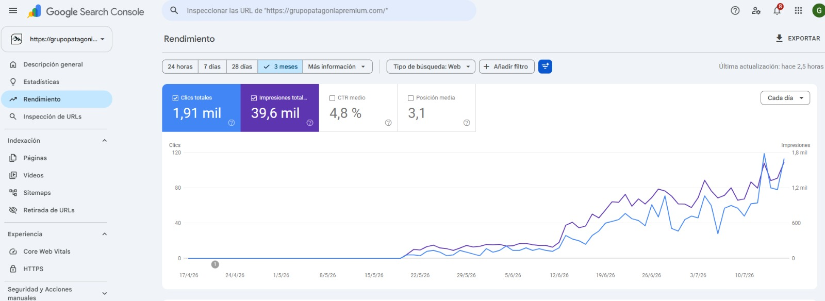This screenshot has width=825, height=301.
Task: Open the property selector dropdown
Action: tap(57, 39)
